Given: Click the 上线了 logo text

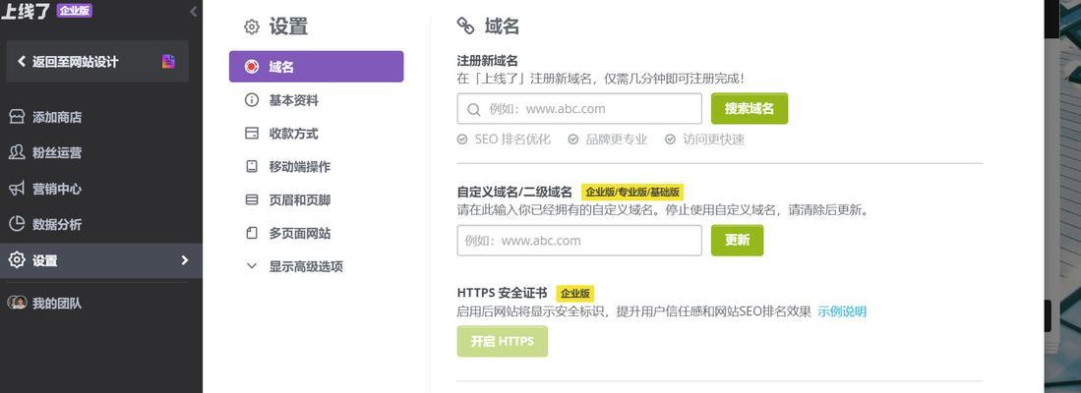Looking at the screenshot, I should pos(26,11).
